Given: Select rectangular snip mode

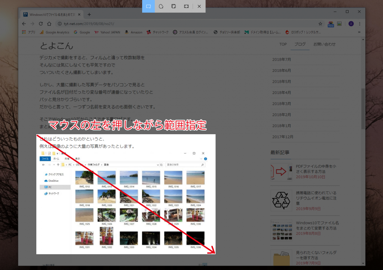Looking at the screenshot, I should click(148, 6).
